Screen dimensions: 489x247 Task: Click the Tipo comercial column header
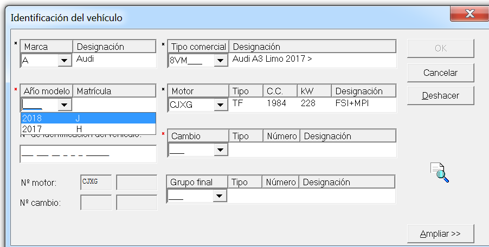point(198,47)
